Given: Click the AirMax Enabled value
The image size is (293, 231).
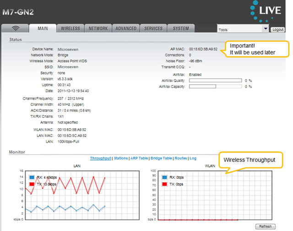Looking at the screenshot, I should pyautogui.click(x=195, y=75).
